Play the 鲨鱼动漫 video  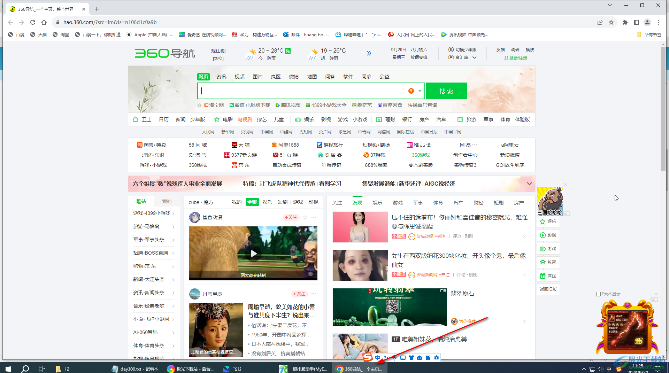[x=254, y=254]
